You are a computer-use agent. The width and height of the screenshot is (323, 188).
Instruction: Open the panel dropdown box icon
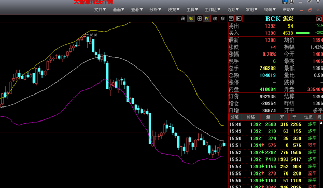pyautogui.click(x=231, y=19)
